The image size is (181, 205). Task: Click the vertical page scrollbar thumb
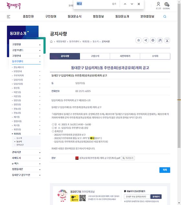[x=179, y=76]
